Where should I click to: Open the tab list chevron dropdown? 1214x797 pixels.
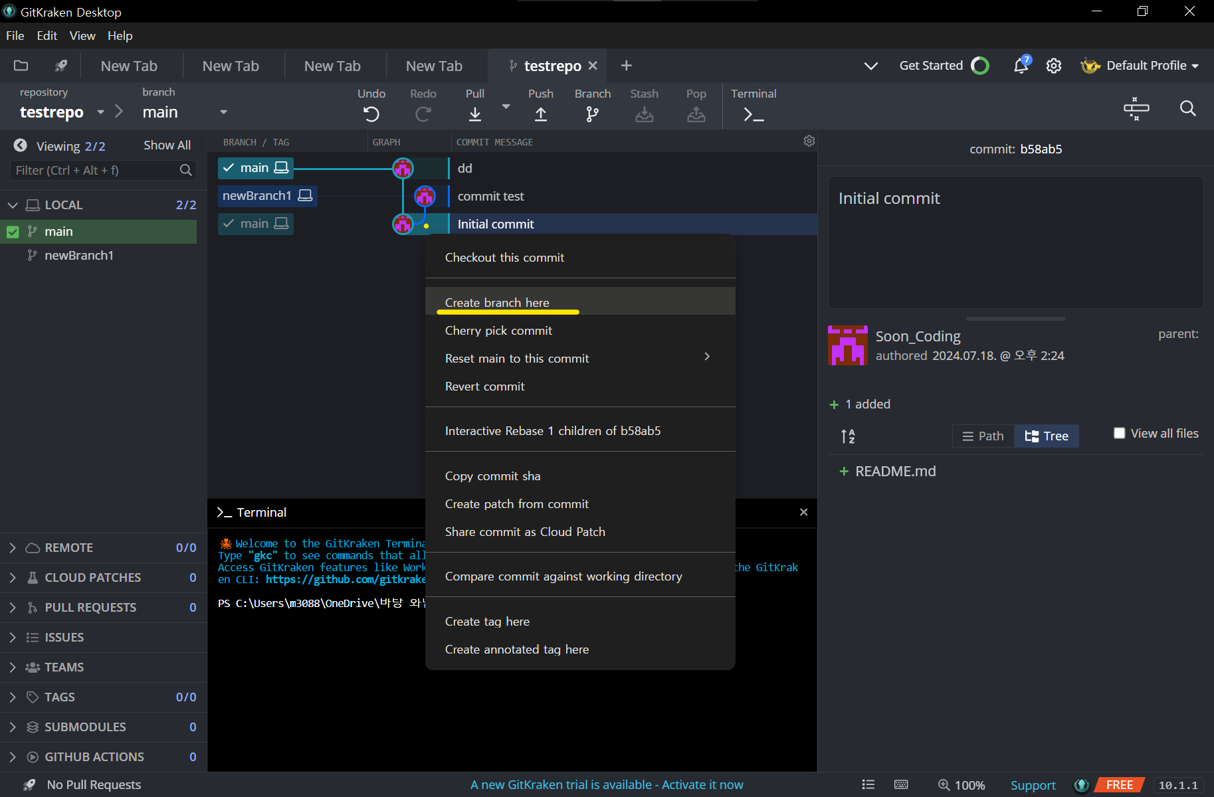pos(870,66)
